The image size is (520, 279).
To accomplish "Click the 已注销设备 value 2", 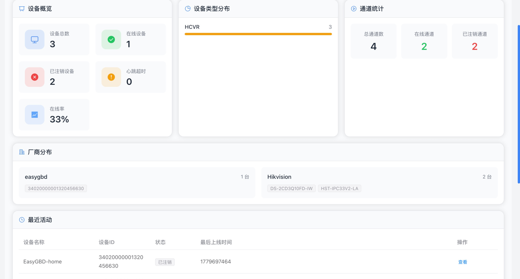I will (x=52, y=82).
